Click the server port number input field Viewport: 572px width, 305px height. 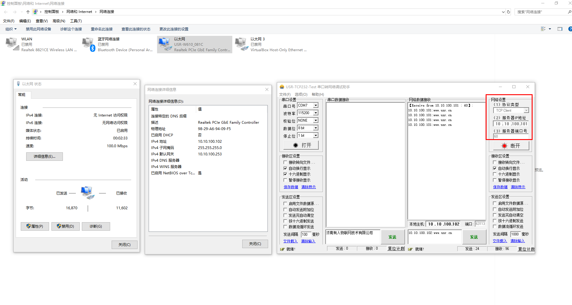[511, 136]
